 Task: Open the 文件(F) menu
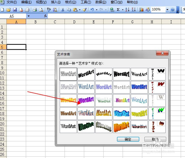(12, 2)
